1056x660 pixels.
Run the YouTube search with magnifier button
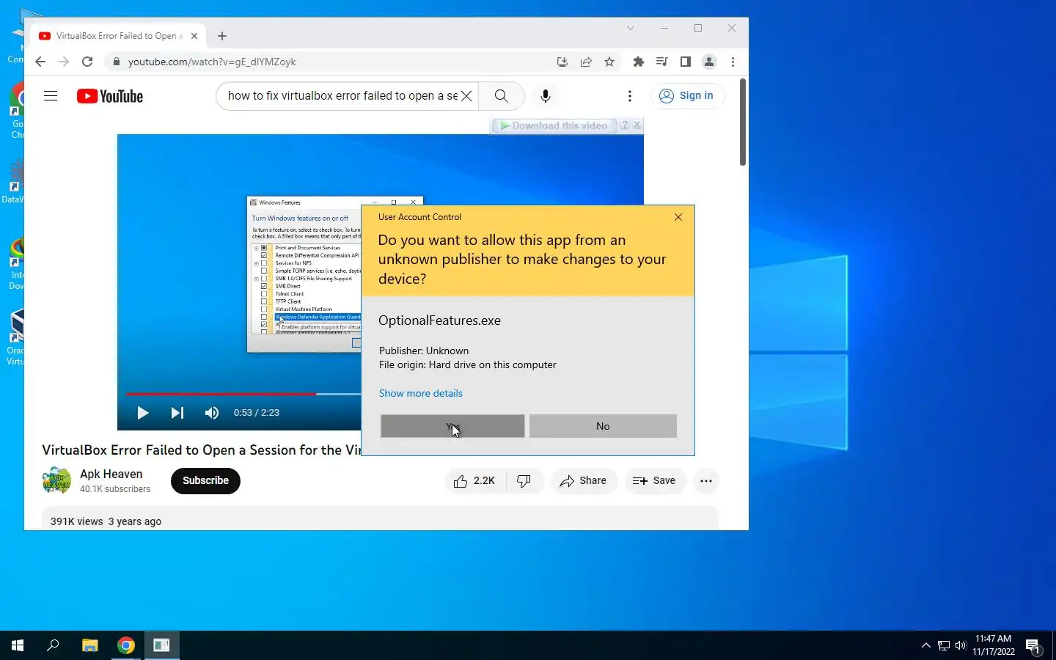(502, 96)
